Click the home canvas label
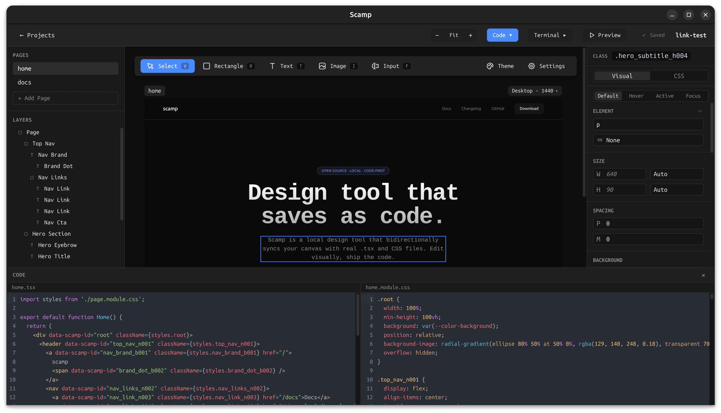The height and width of the screenshot is (413, 721). [x=155, y=91]
